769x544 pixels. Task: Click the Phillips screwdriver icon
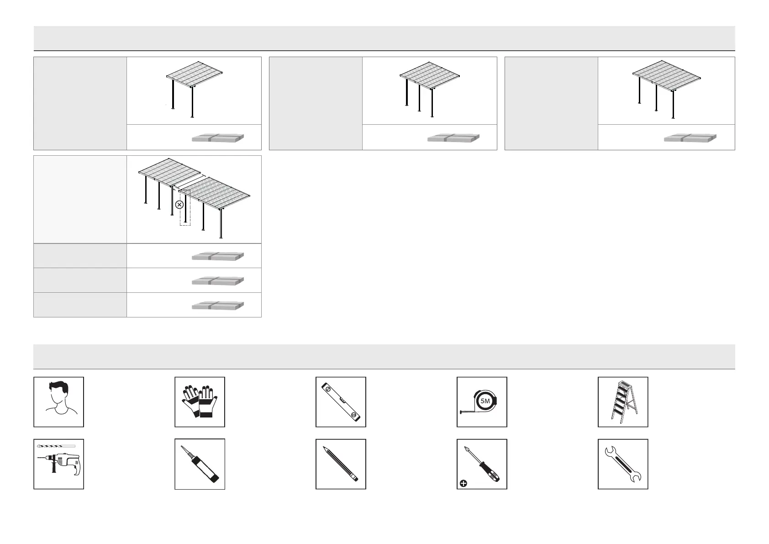[x=482, y=464]
